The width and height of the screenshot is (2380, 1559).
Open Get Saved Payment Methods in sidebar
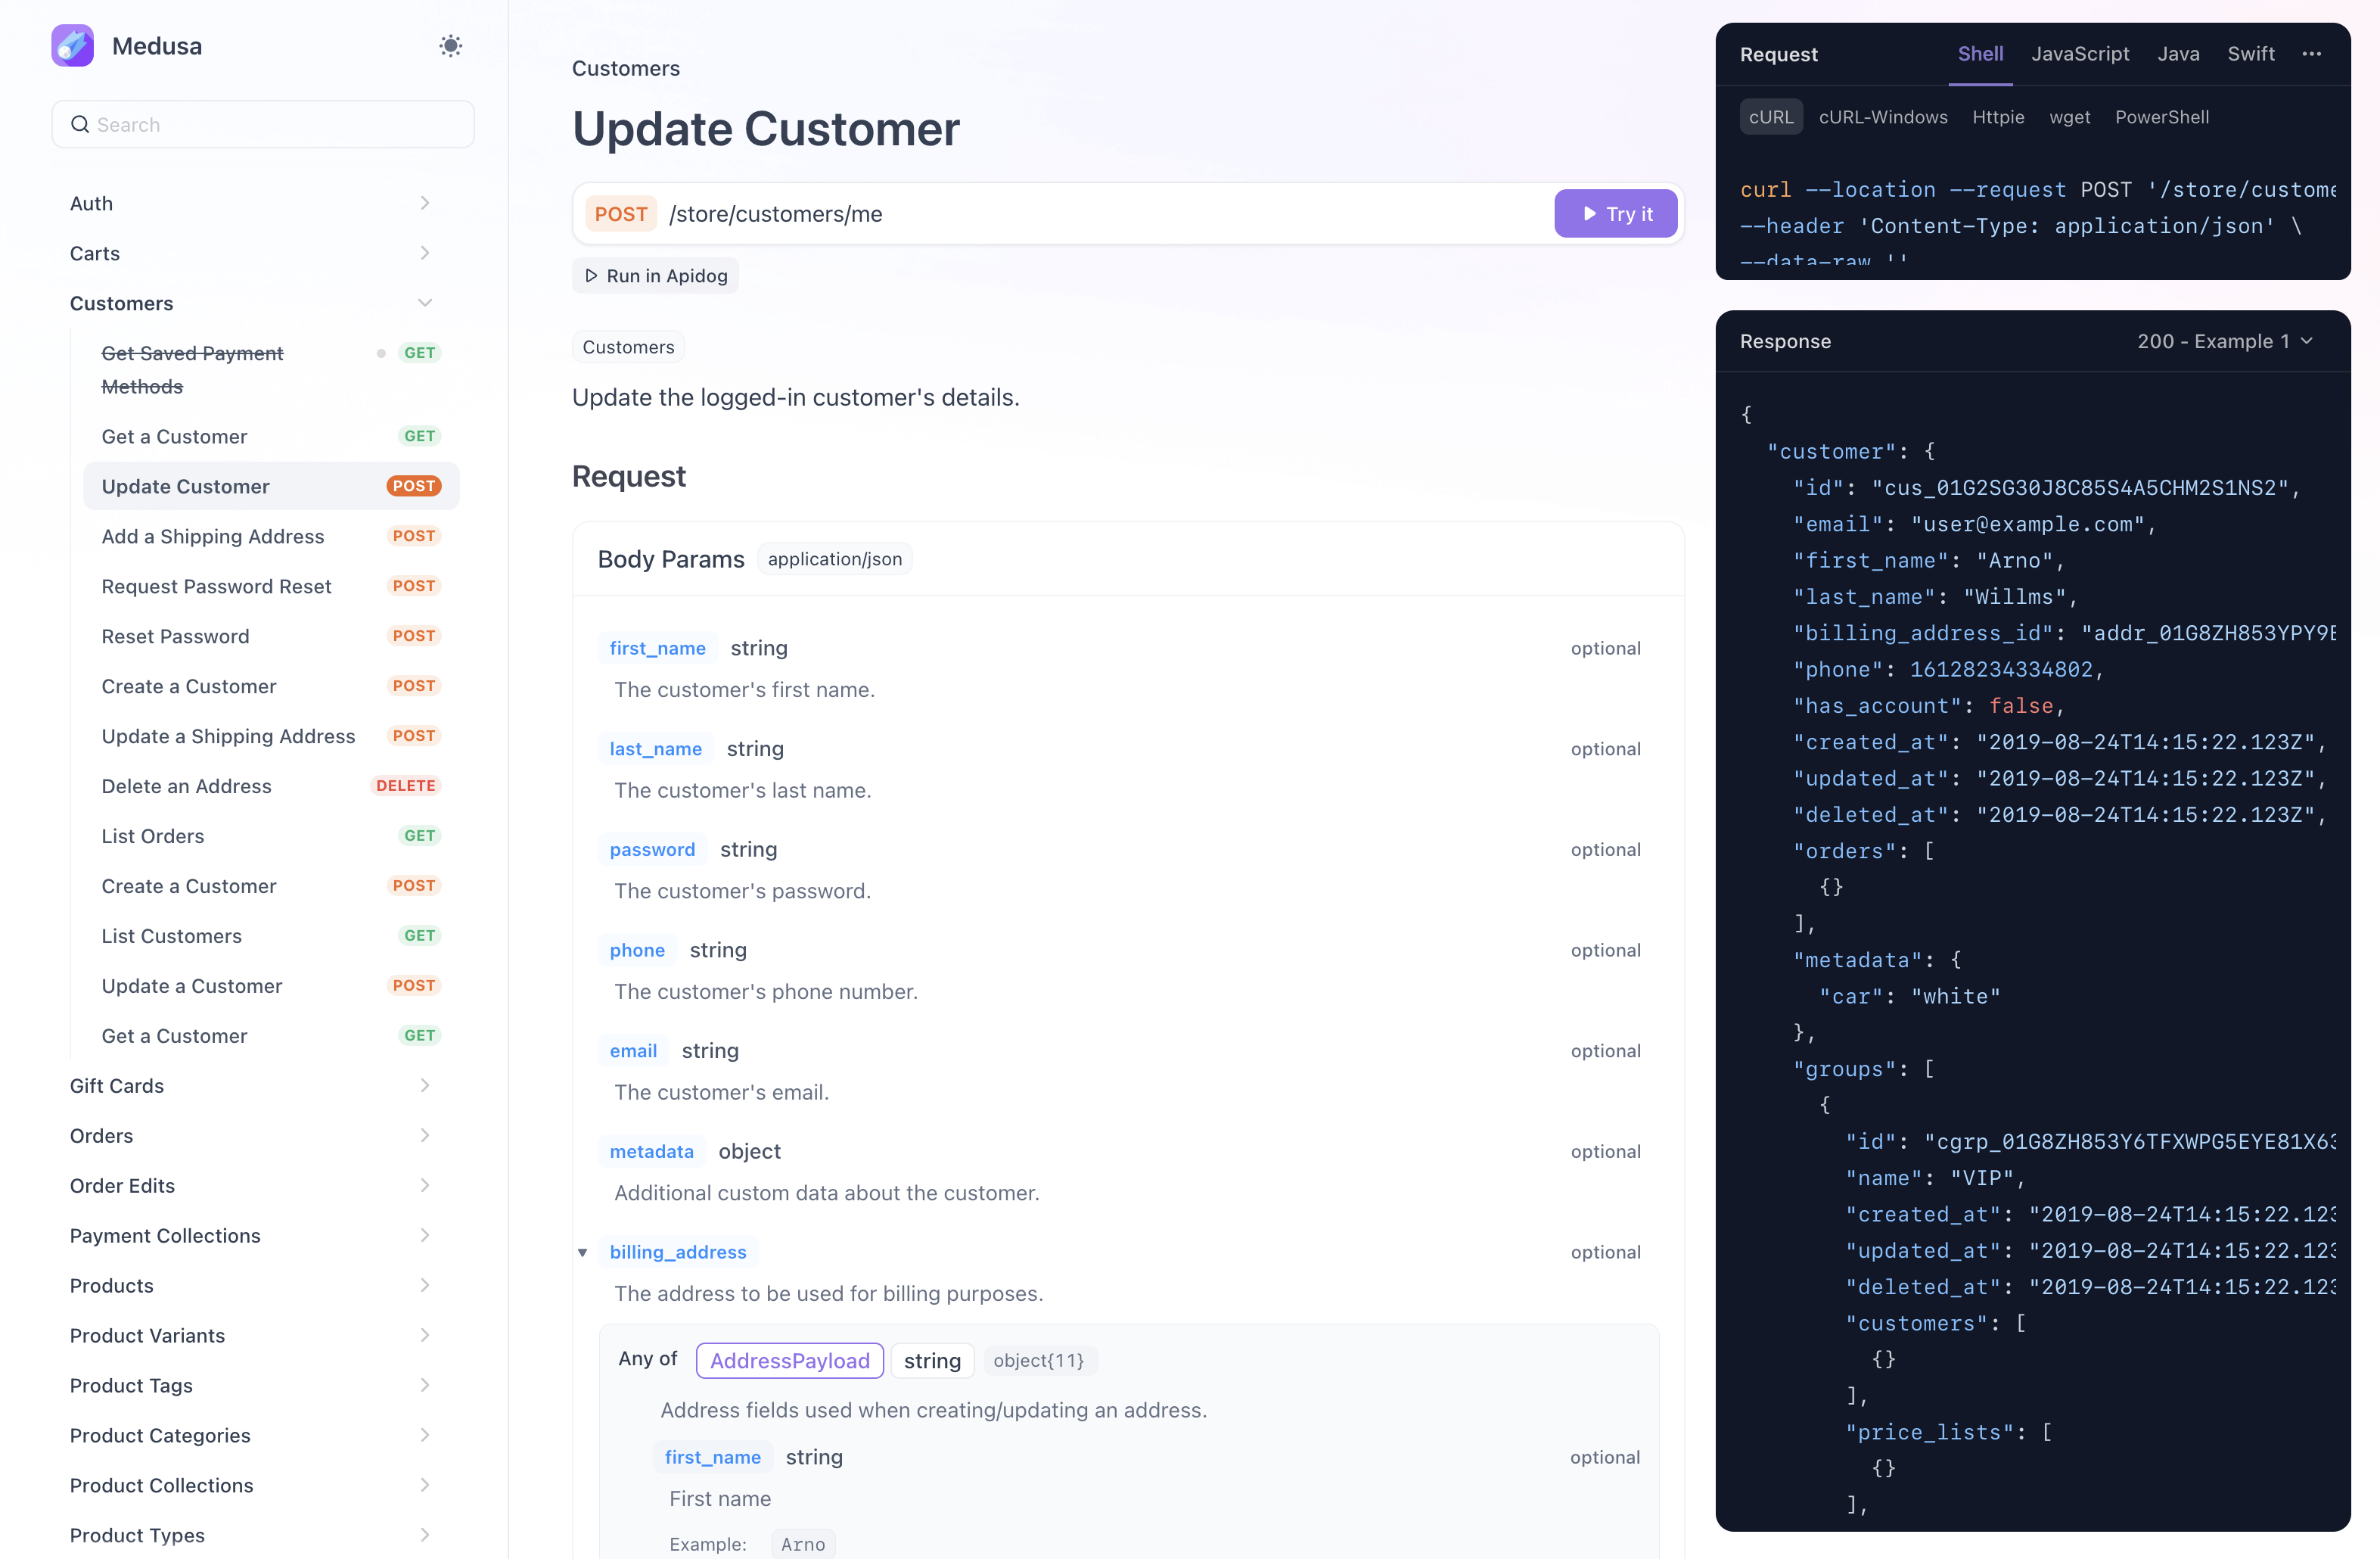(x=271, y=369)
